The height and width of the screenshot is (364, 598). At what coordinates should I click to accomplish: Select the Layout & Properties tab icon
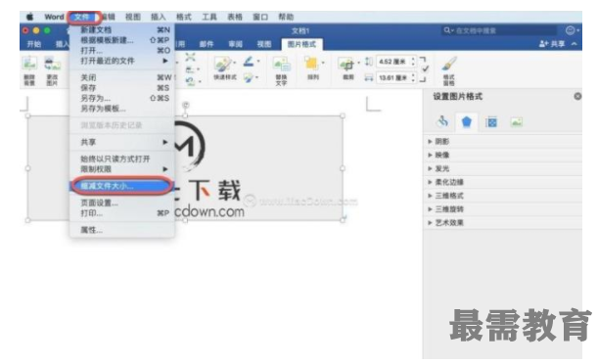pos(491,122)
